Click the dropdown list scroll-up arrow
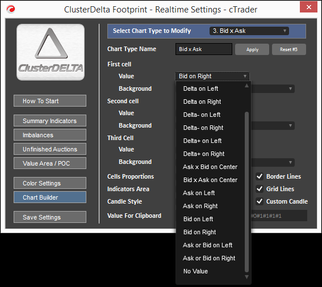The height and width of the screenshot is (287, 322). point(246,86)
